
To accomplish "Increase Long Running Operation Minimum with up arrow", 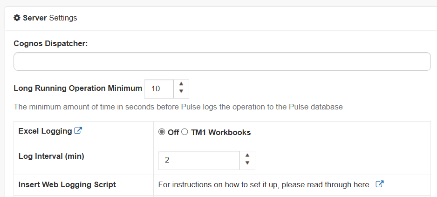I will pos(181,84).
